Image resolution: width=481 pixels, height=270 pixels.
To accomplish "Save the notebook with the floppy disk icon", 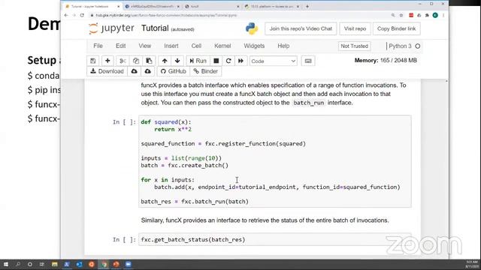I will [x=93, y=61].
